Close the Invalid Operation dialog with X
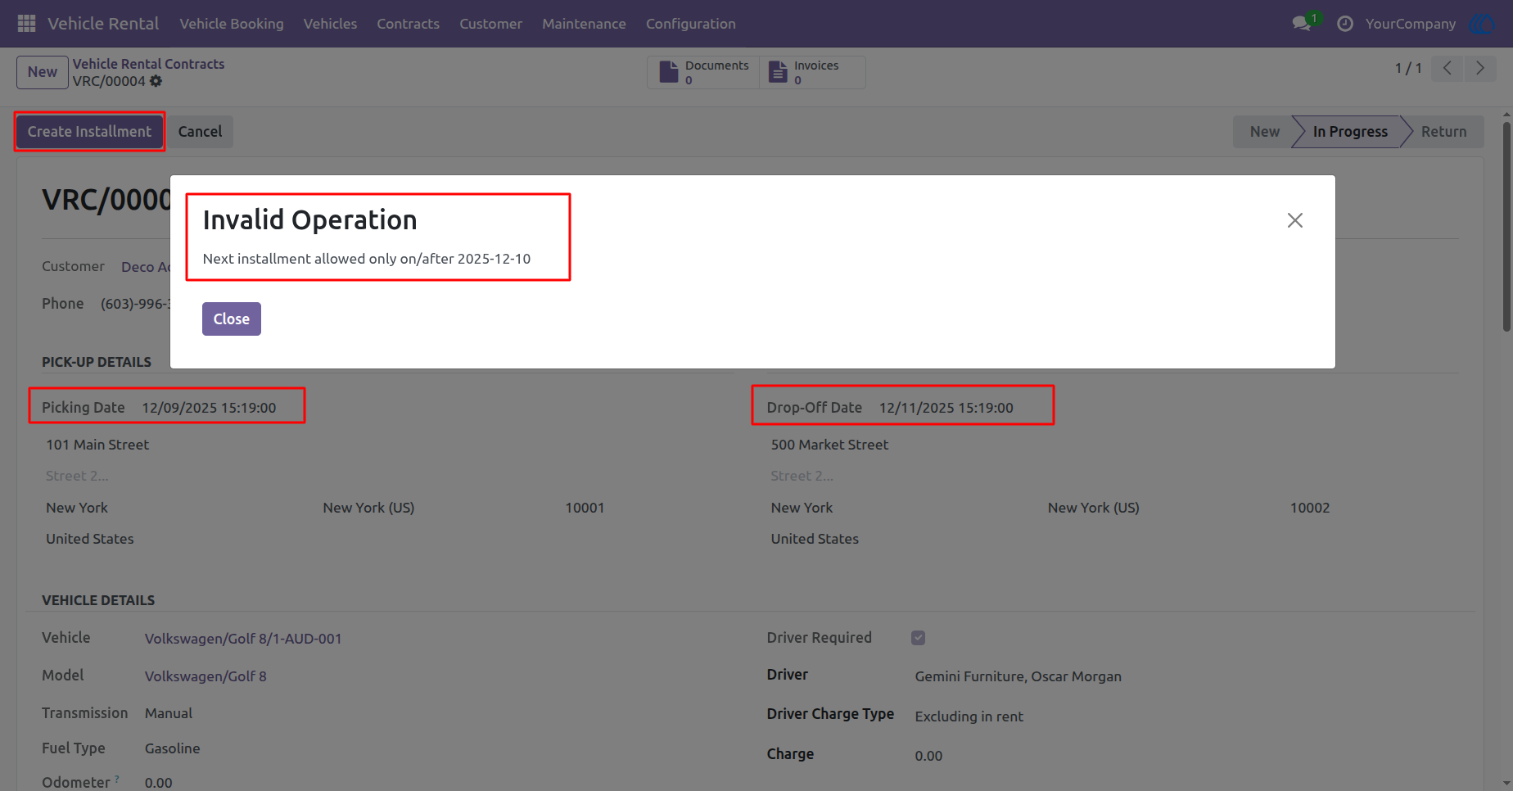Screen dimensions: 1513x791 (x=1295, y=220)
